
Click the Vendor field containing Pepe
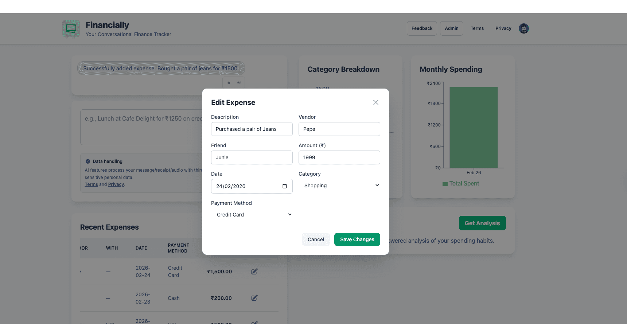pos(339,129)
